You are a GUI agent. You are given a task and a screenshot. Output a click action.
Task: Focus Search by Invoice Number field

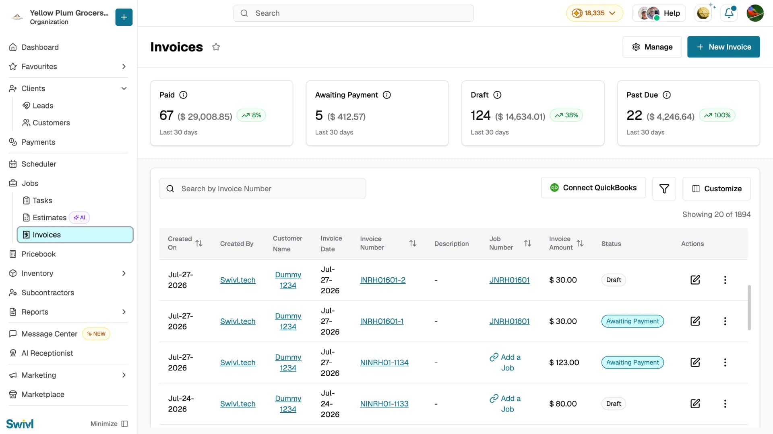[x=262, y=188]
